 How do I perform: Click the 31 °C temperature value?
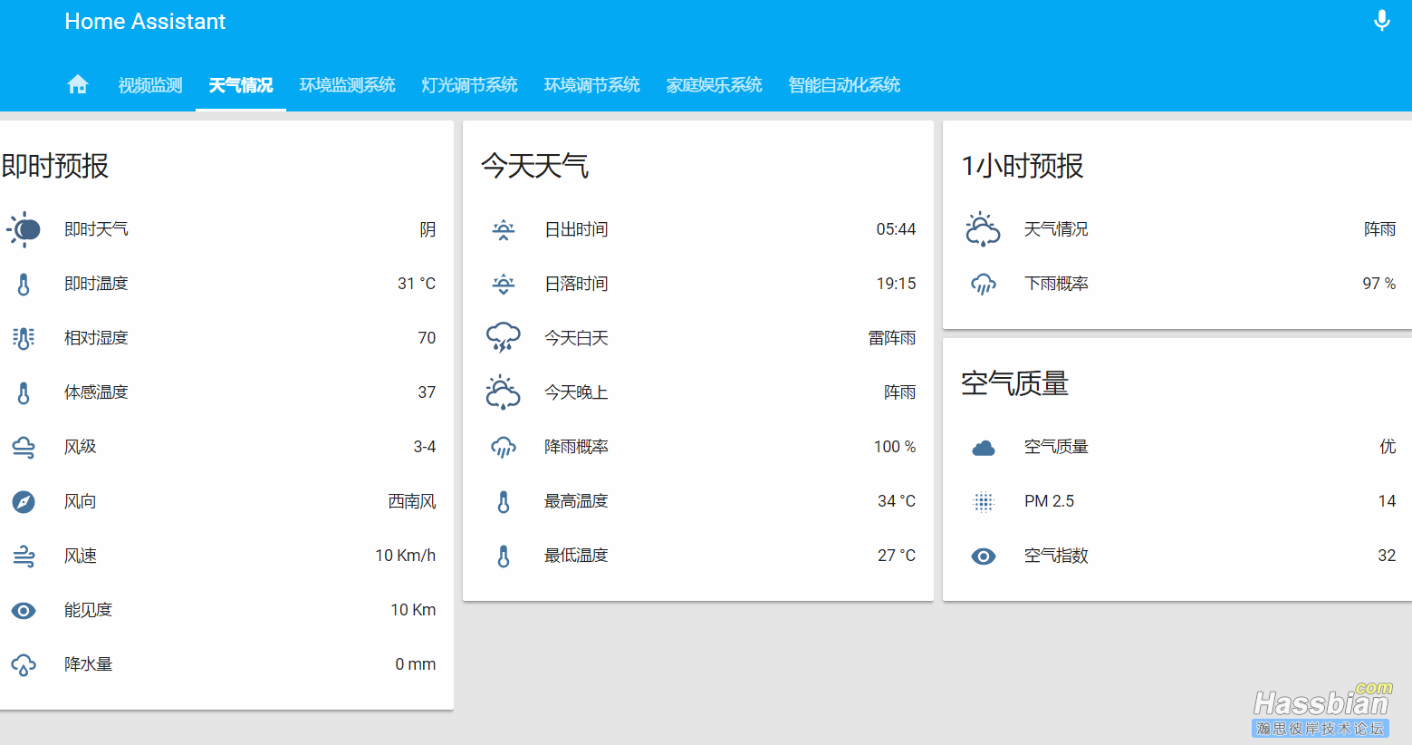417,284
